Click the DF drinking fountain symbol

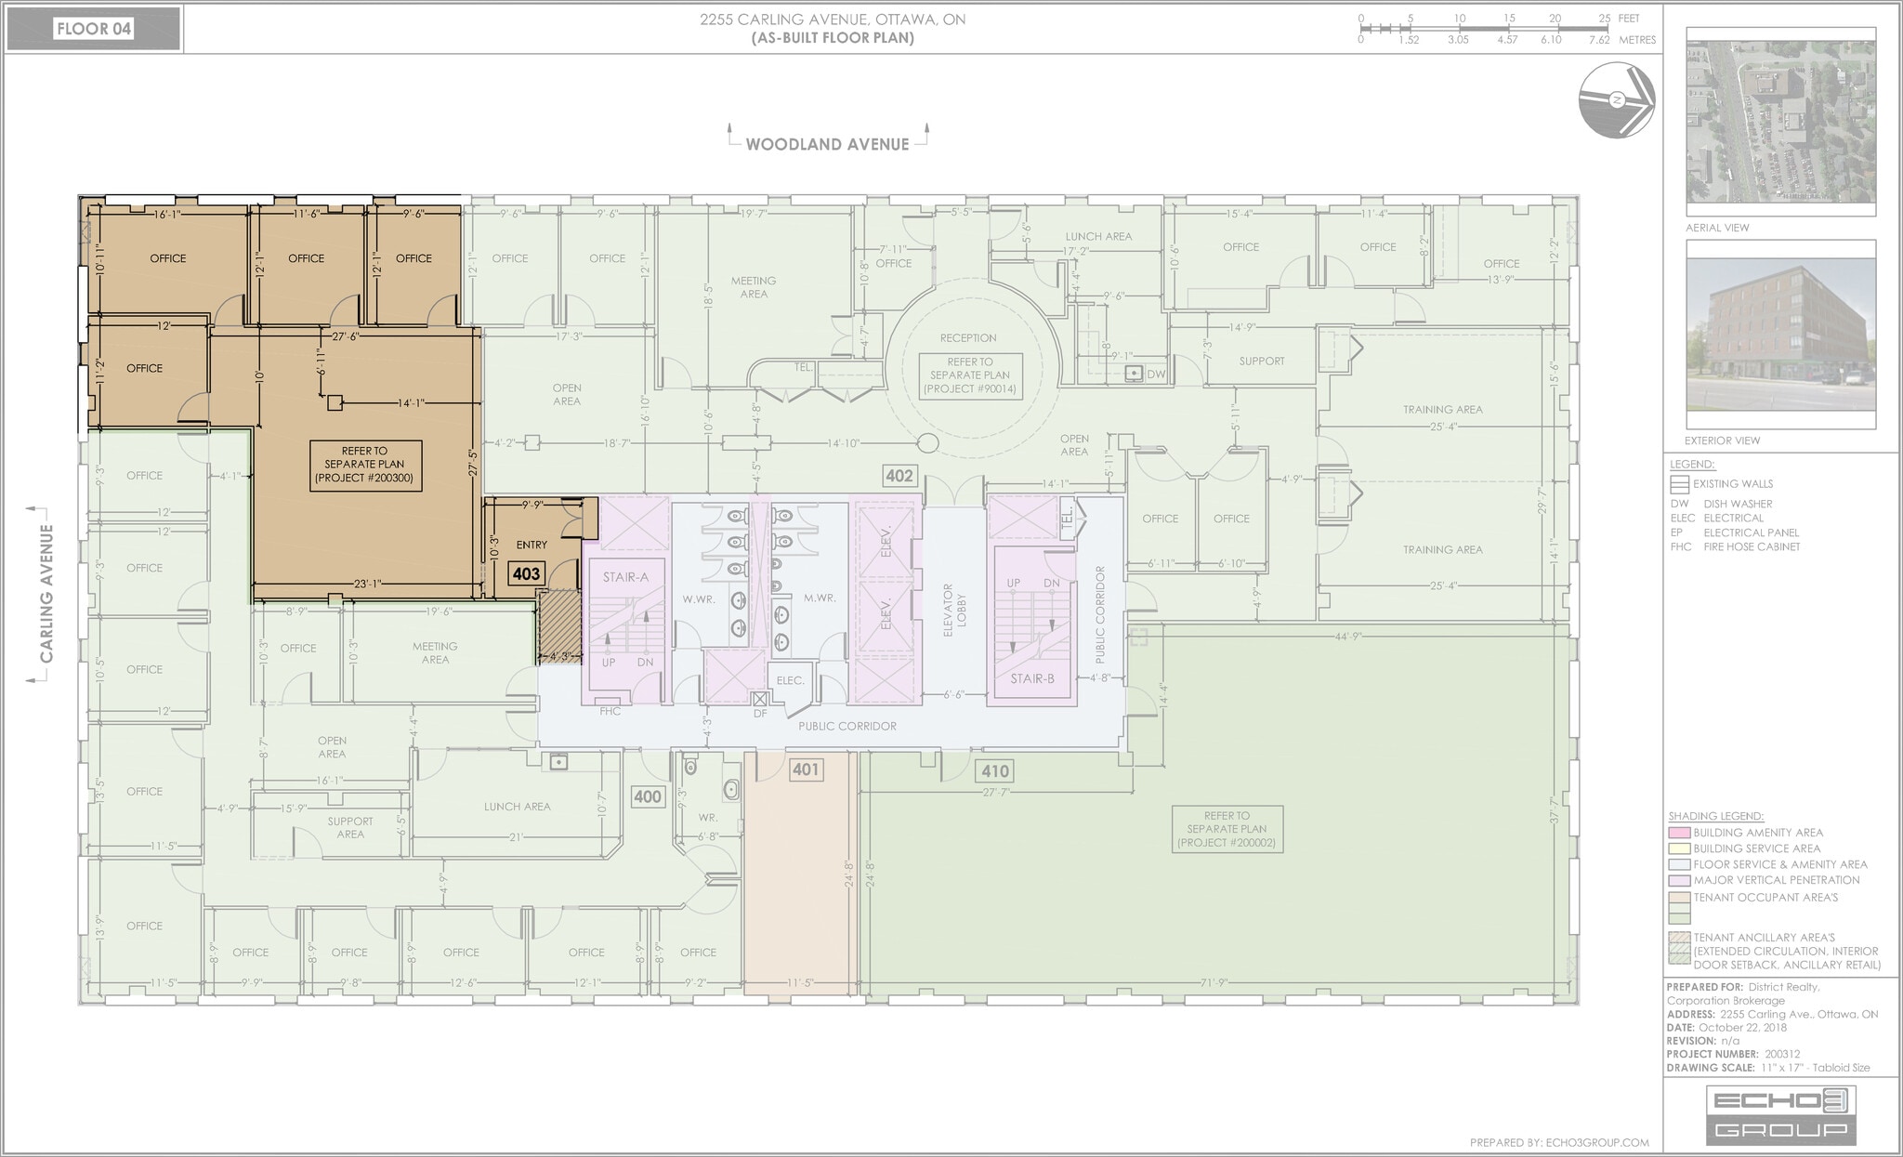760,700
